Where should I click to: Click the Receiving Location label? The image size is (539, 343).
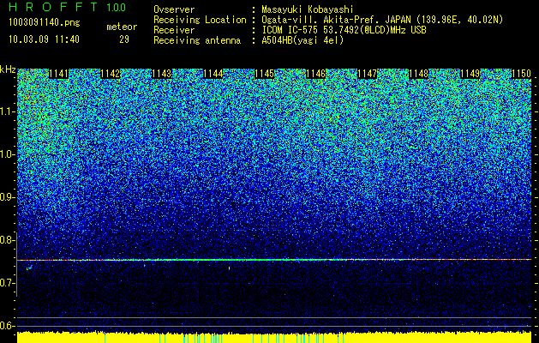(x=200, y=20)
